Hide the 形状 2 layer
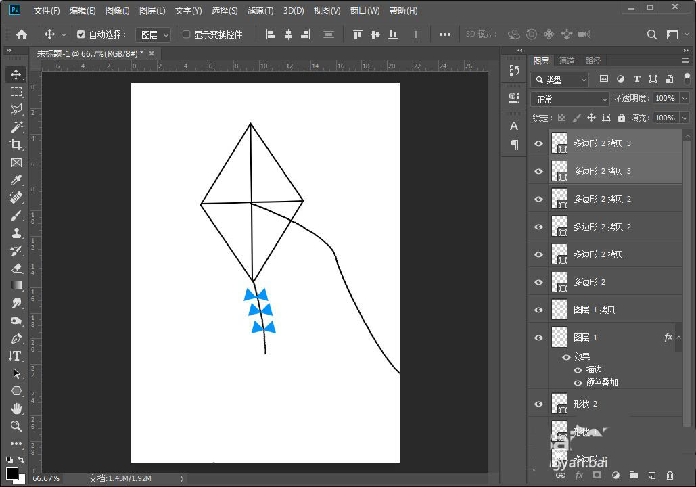This screenshot has height=487, width=696. pyautogui.click(x=538, y=404)
